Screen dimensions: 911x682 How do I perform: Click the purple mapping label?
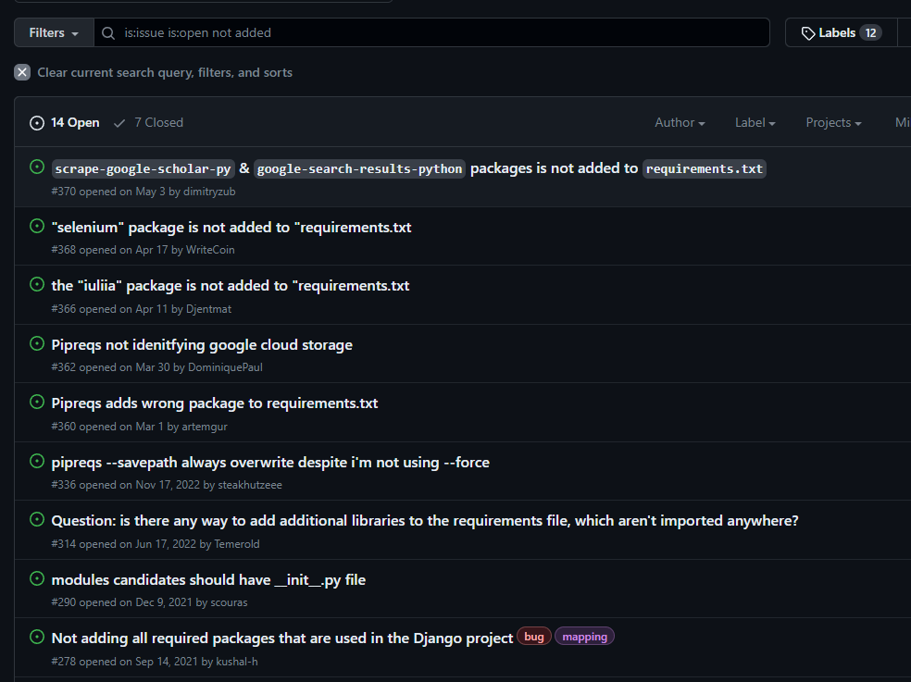point(584,637)
